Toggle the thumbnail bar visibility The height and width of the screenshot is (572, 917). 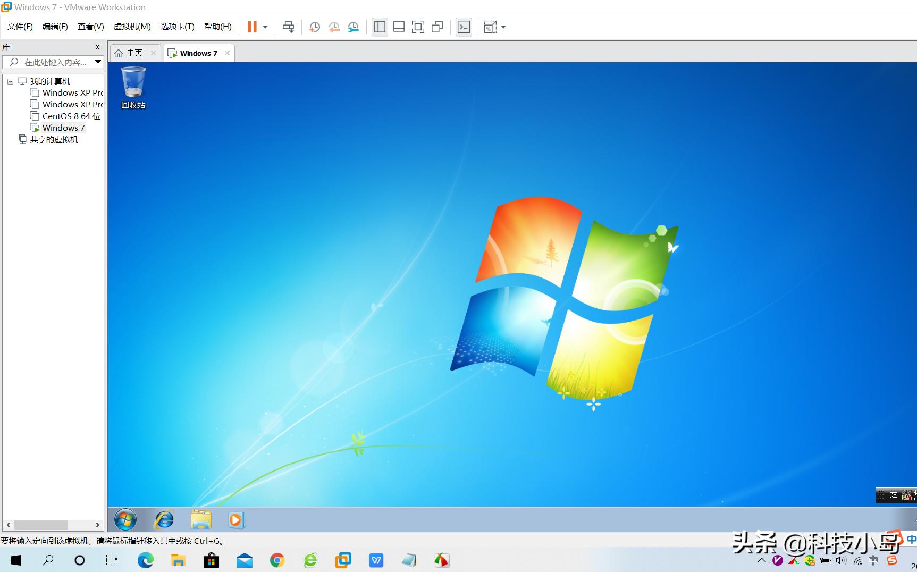(x=399, y=27)
